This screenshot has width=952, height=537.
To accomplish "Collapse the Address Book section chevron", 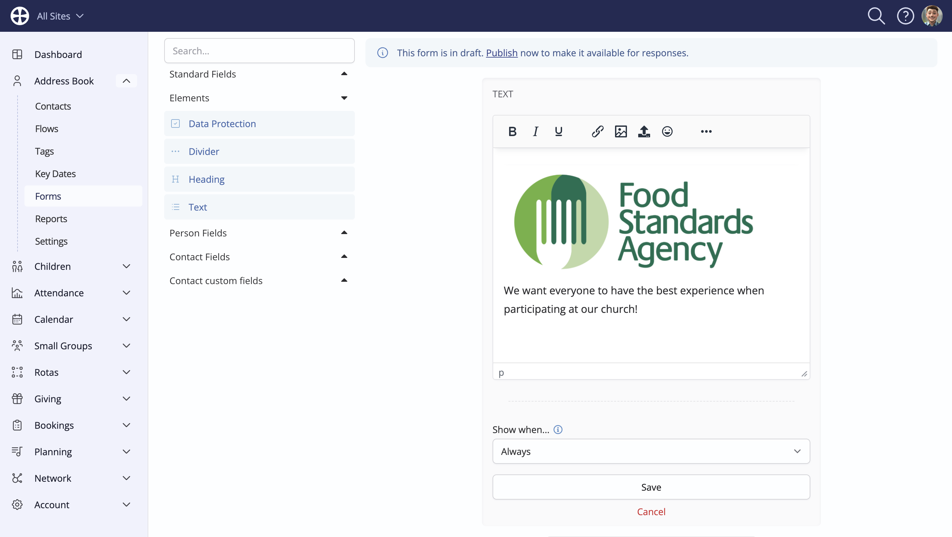I will [126, 81].
